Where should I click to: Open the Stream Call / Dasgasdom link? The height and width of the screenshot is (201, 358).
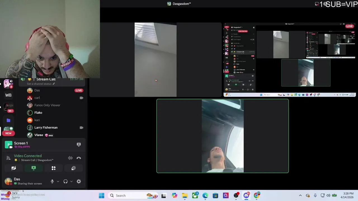point(37,160)
